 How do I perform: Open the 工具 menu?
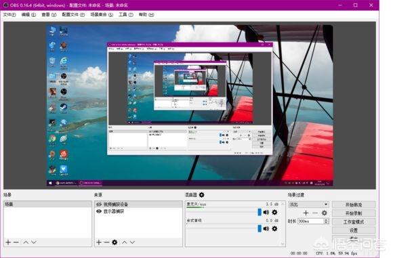tap(126, 14)
